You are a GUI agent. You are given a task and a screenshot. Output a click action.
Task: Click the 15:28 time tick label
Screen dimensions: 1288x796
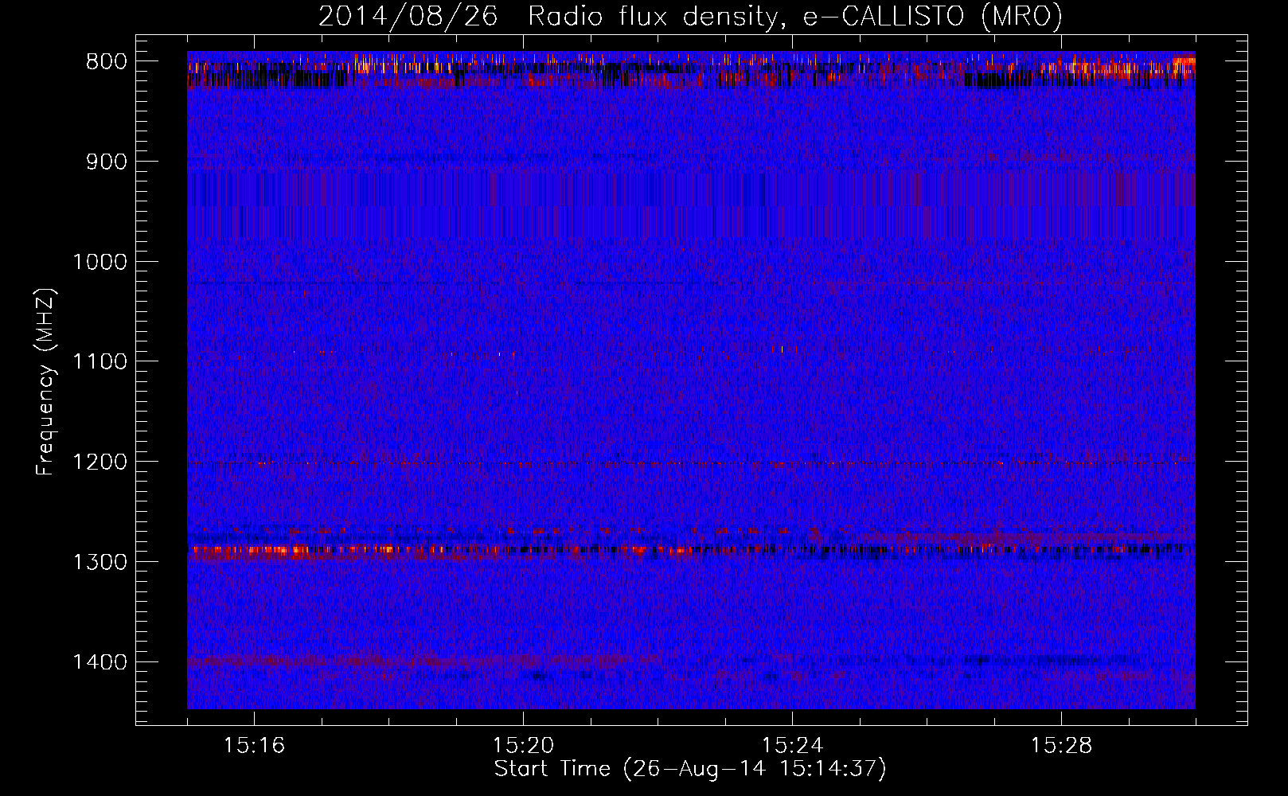click(x=1061, y=746)
